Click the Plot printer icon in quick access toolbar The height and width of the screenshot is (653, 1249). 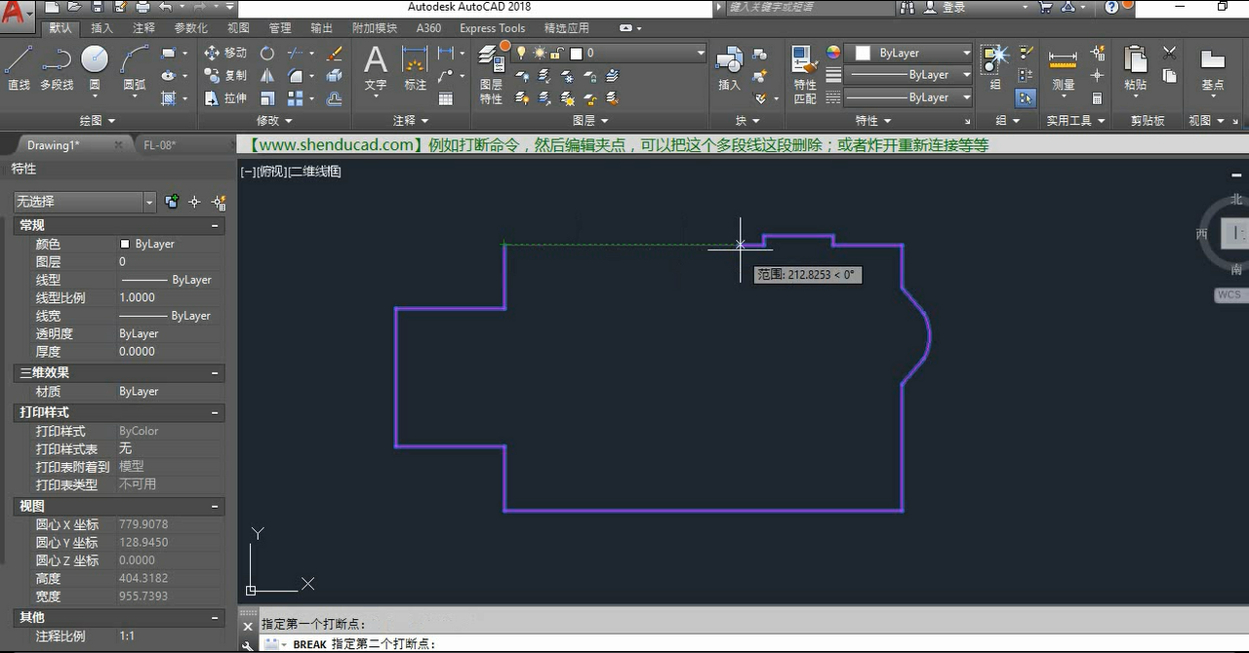tap(143, 7)
